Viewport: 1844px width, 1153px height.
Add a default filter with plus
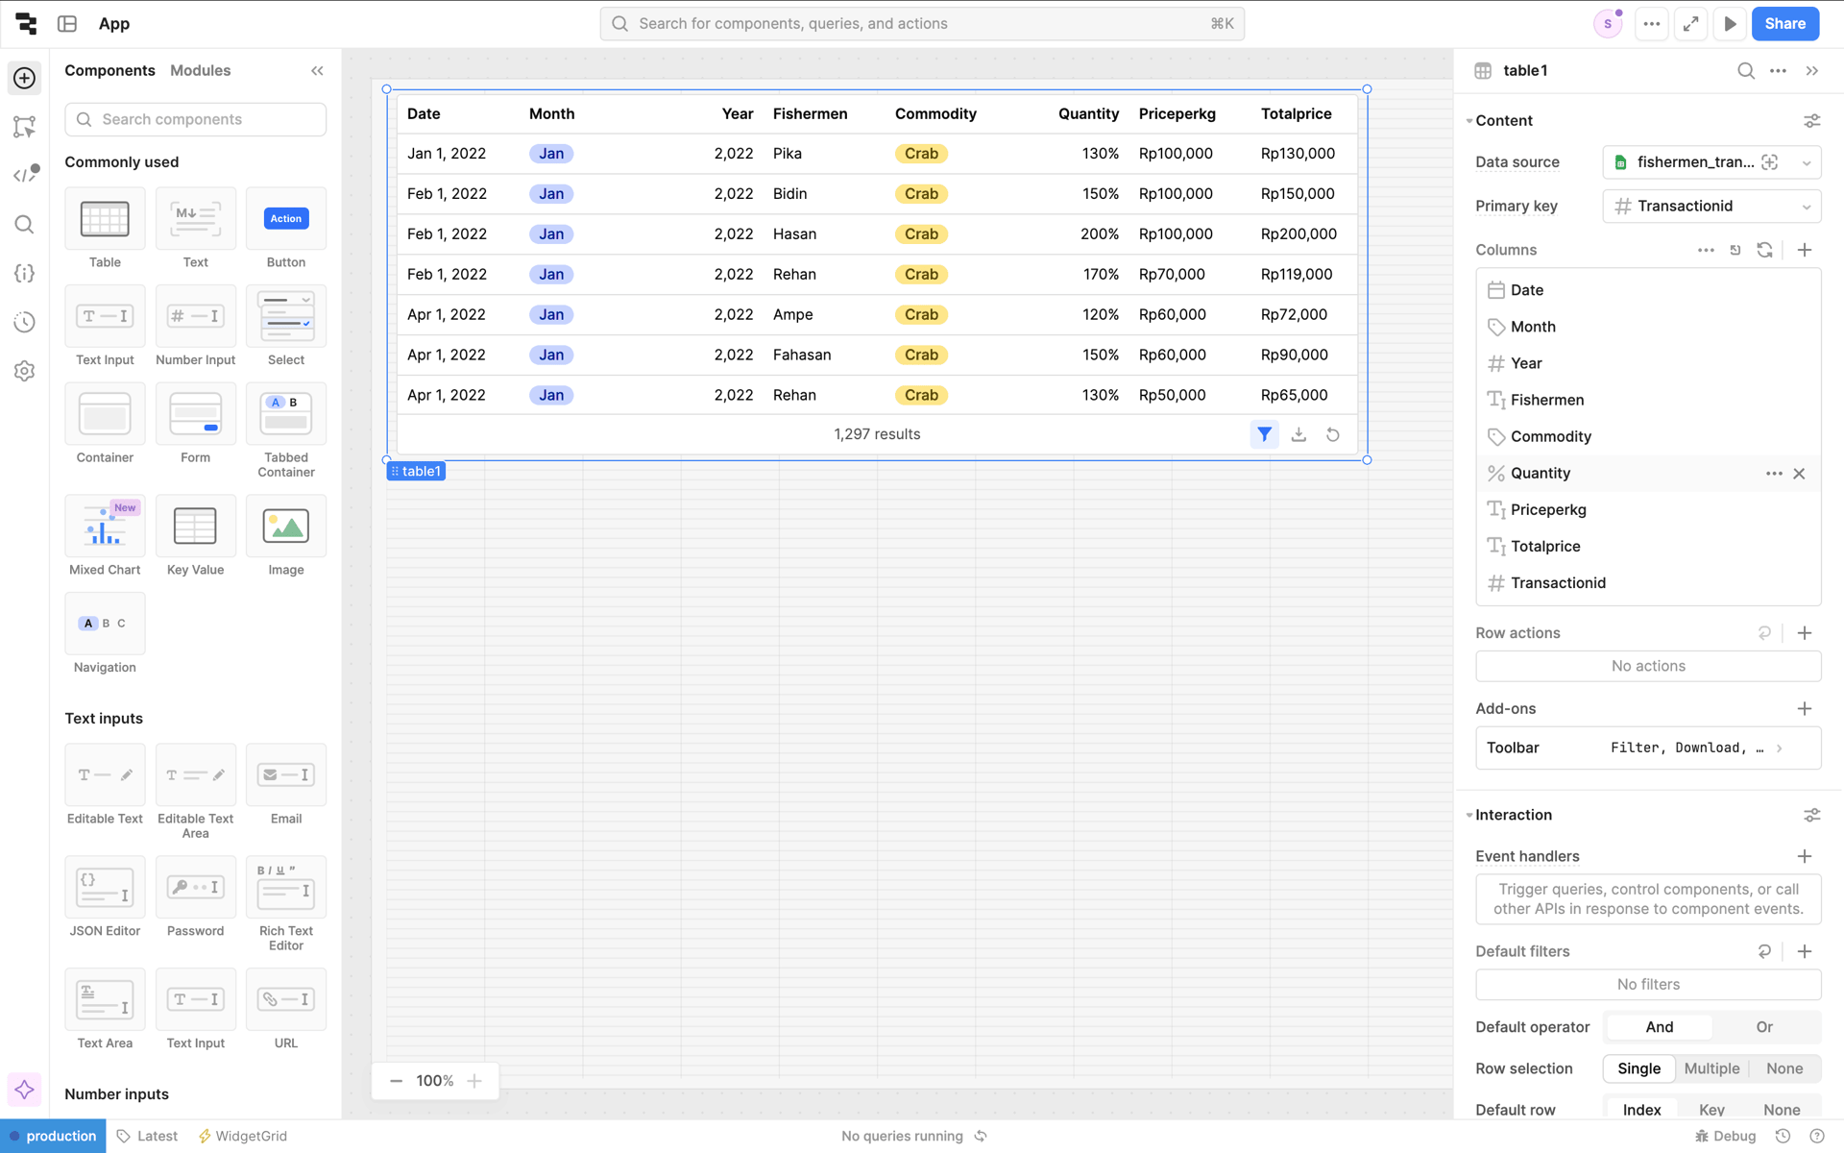pyautogui.click(x=1805, y=951)
